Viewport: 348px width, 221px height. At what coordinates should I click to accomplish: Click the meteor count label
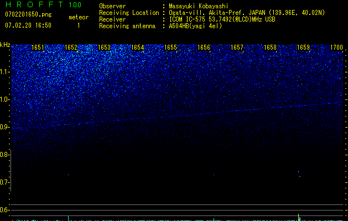79,17
